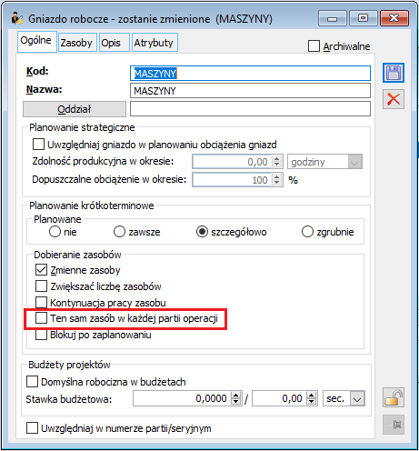The height and width of the screenshot is (451, 419).
Task: Check Blokuj po zaplanowaniu
Action: 41,335
